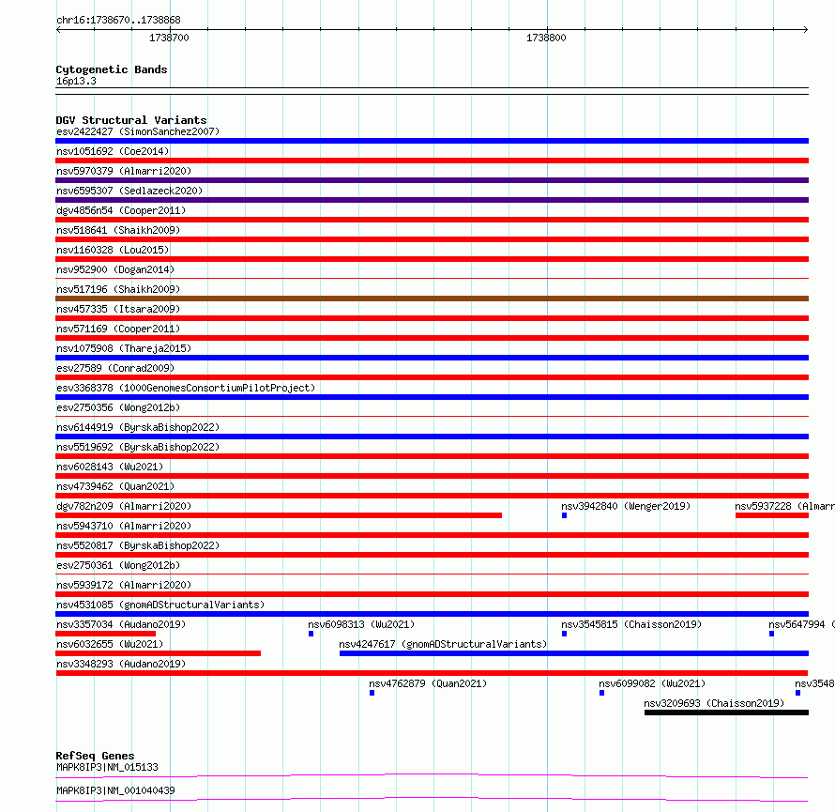Select nsv5520817 (ByrskaBishop2022) label

click(x=138, y=545)
